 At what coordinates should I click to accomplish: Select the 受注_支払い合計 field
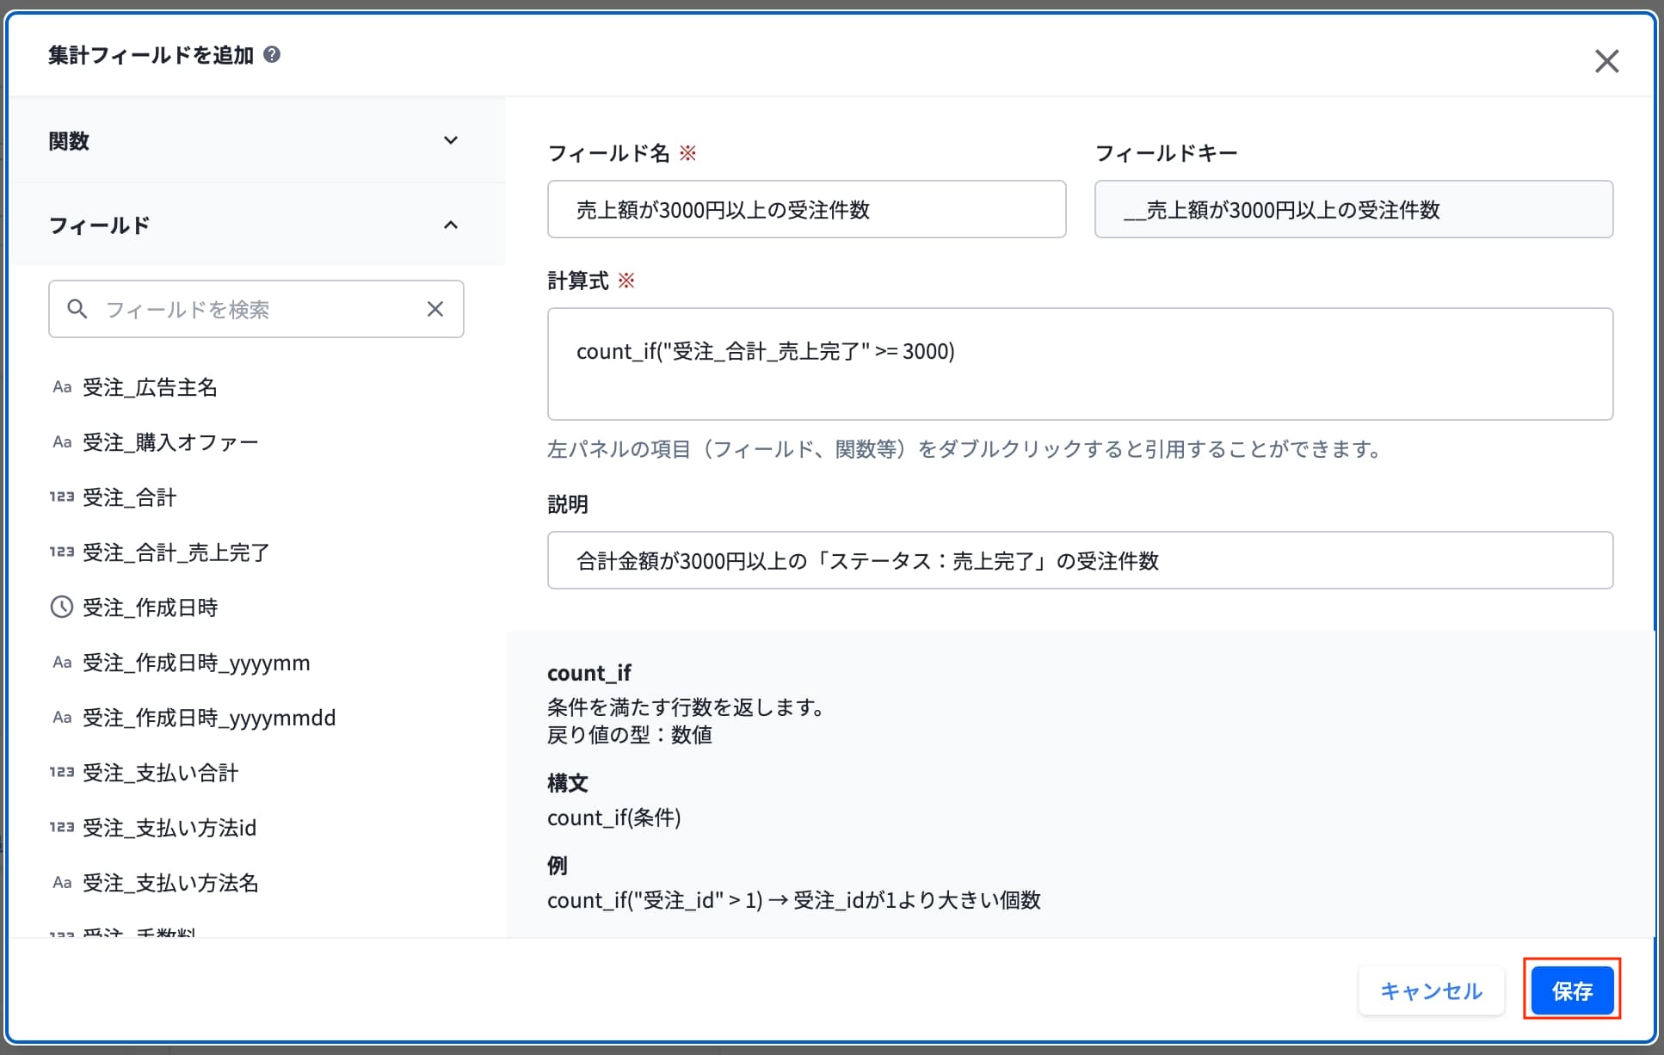[x=160, y=773]
